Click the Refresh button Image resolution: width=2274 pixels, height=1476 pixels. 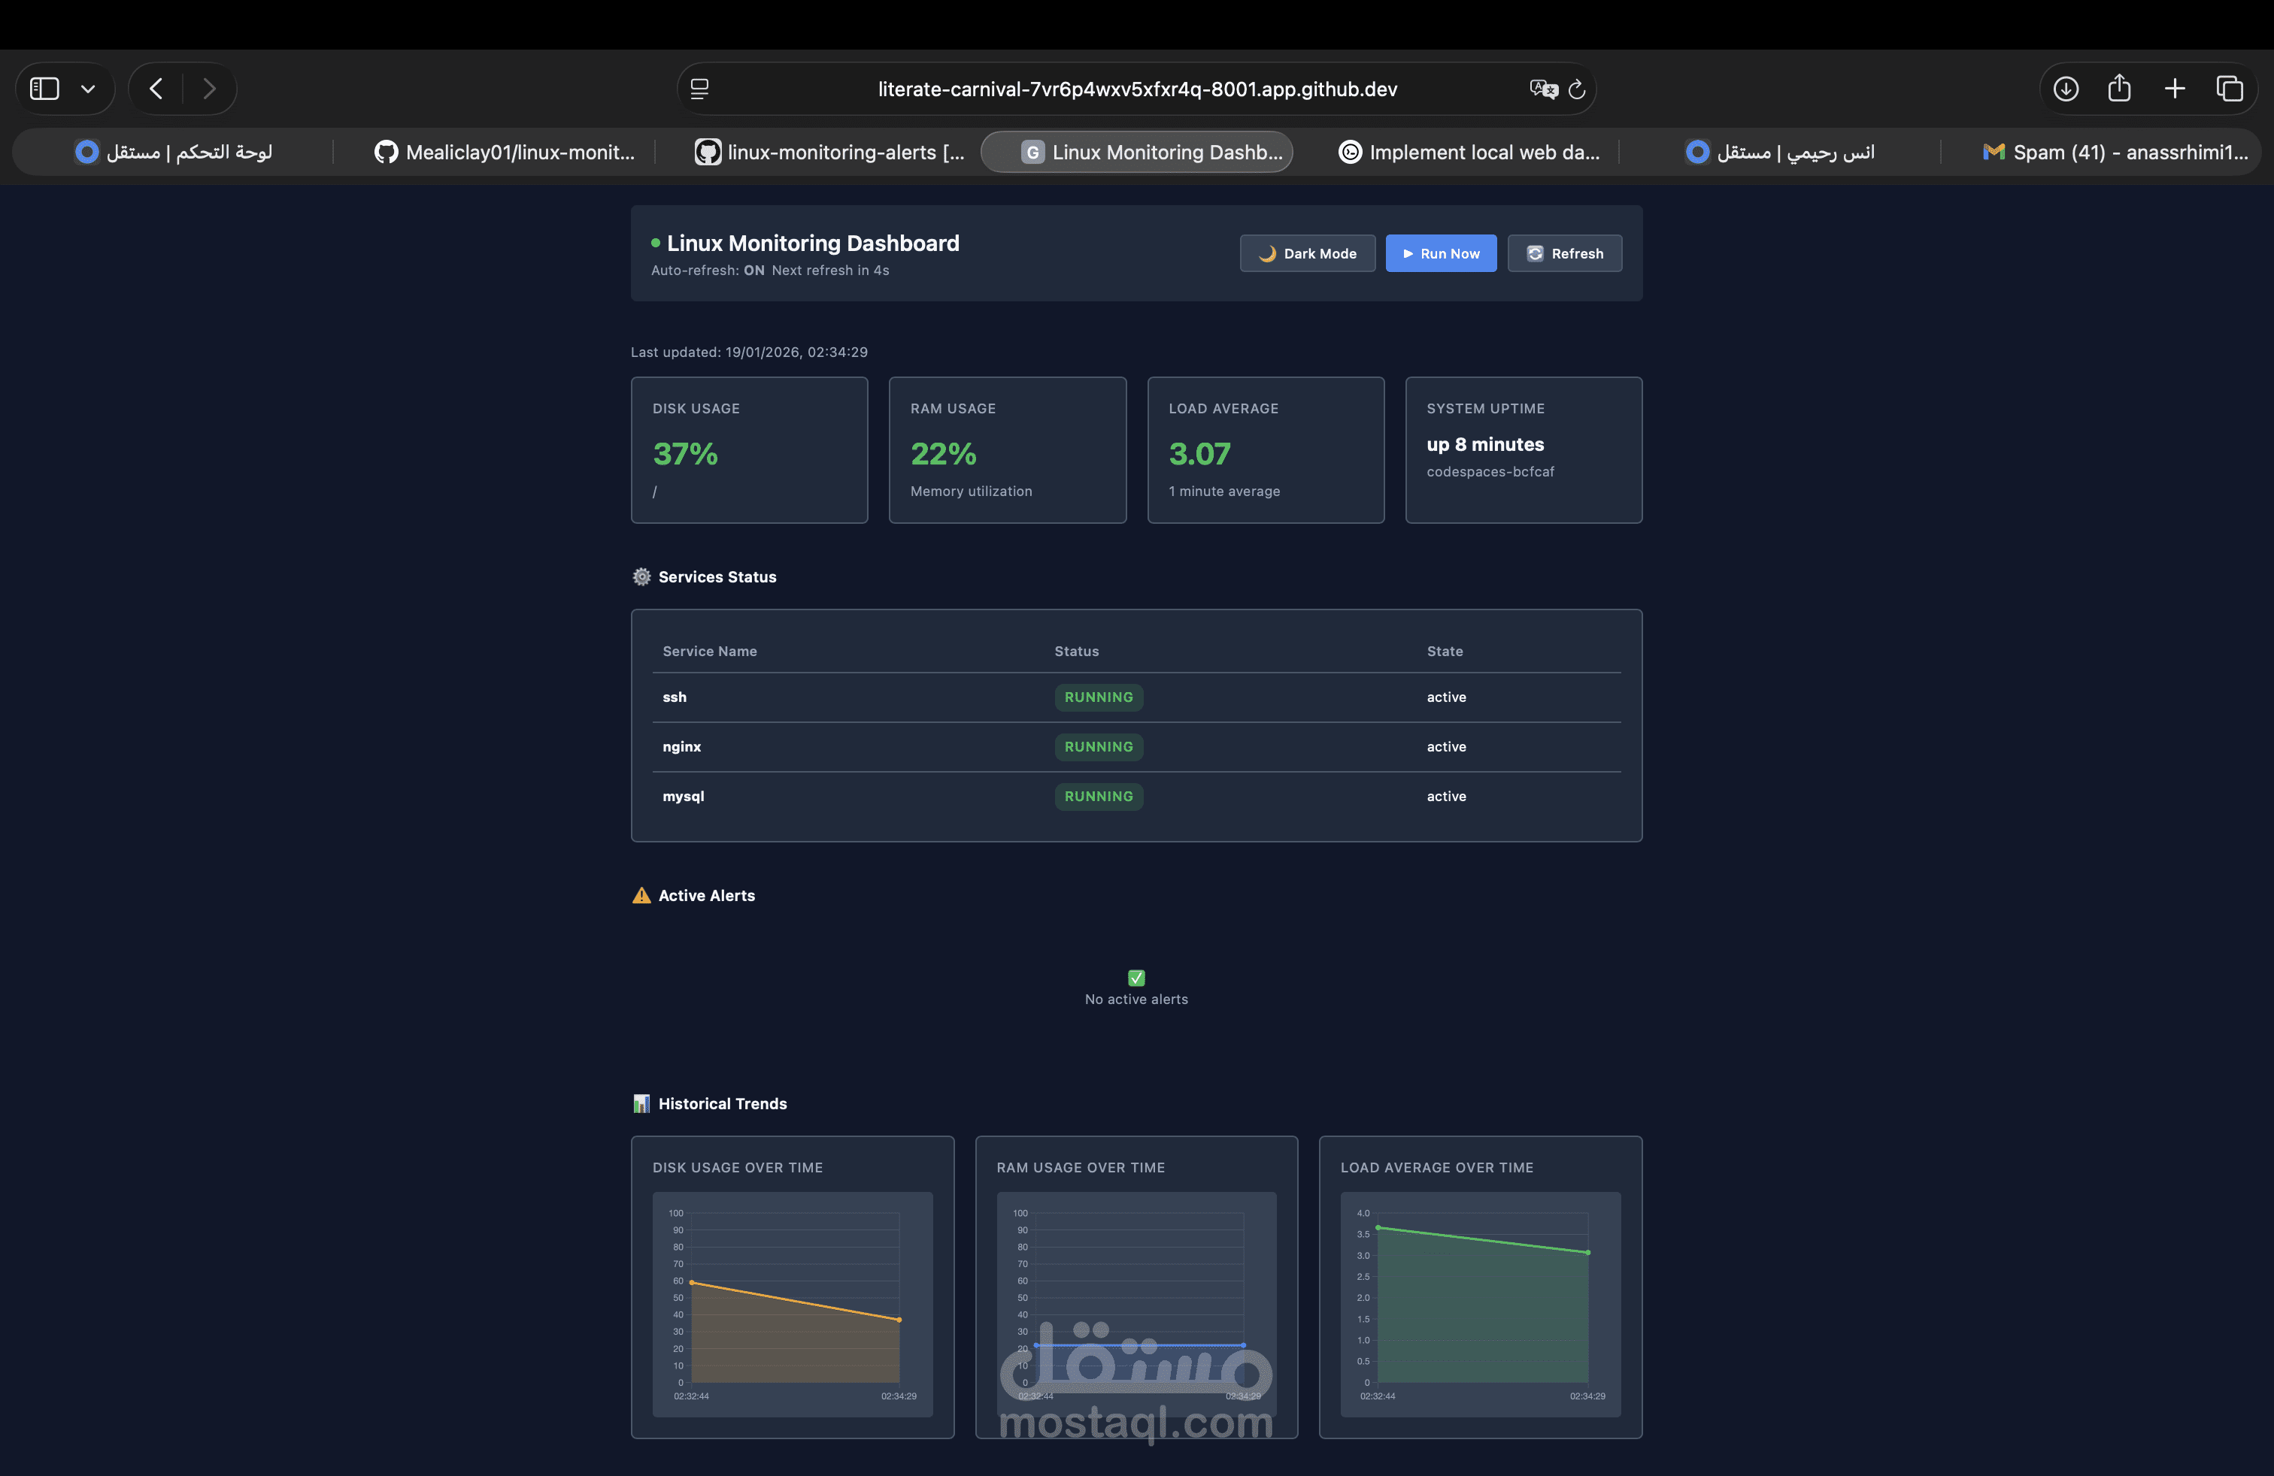coord(1564,253)
